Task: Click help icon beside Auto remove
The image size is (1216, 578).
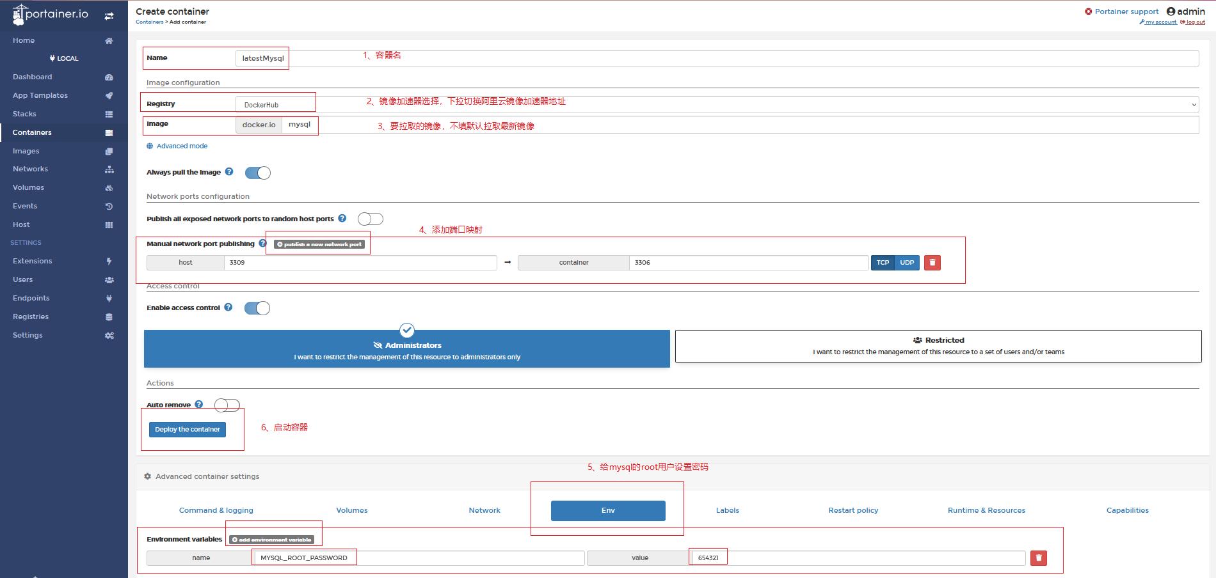Action: point(199,405)
